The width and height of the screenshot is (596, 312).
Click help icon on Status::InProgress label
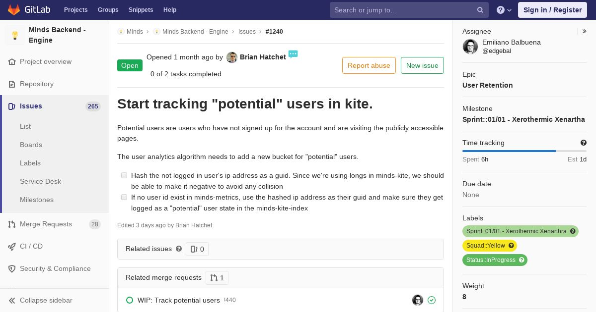521,260
